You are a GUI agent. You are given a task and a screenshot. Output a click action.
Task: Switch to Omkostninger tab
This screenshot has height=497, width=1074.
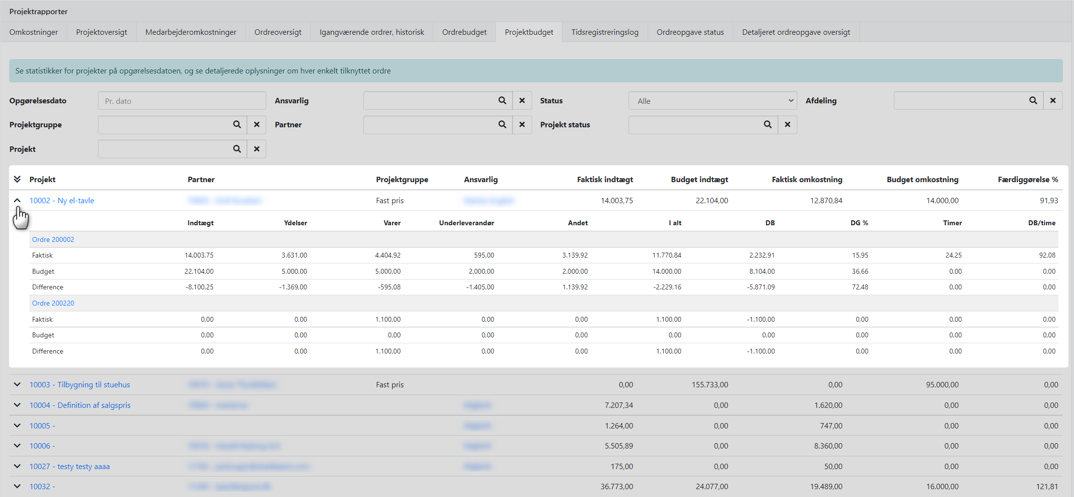tap(34, 32)
